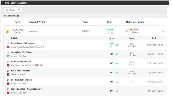Click the KRC Genk - Charleroi match name

point(20,71)
